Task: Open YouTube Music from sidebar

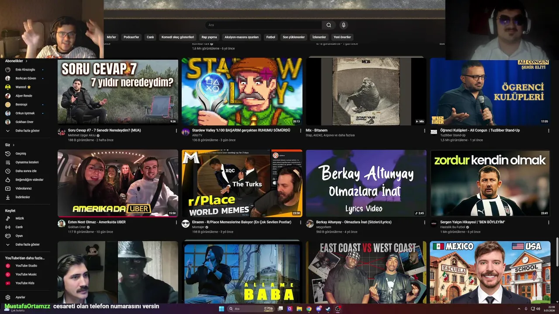Action: tap(21, 274)
